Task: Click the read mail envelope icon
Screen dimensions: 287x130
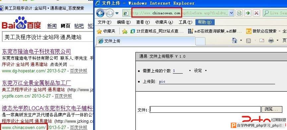Action: click(262, 40)
